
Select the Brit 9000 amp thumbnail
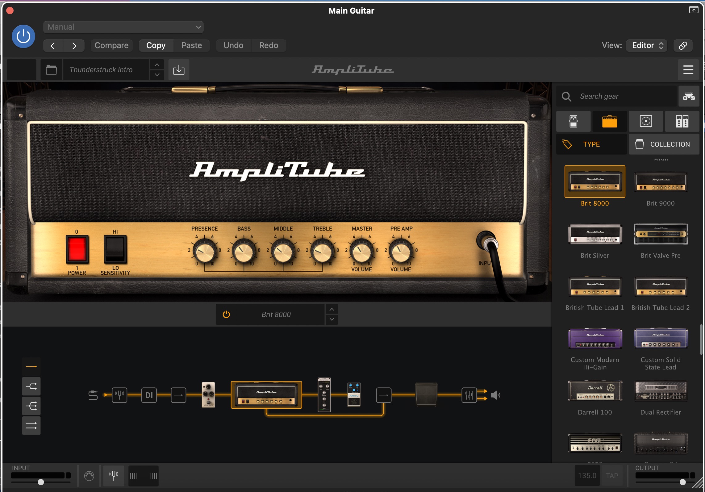(x=661, y=182)
